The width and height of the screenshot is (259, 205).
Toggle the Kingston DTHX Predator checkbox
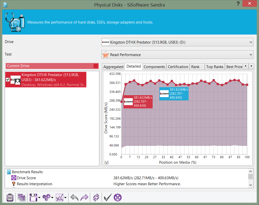(8, 80)
